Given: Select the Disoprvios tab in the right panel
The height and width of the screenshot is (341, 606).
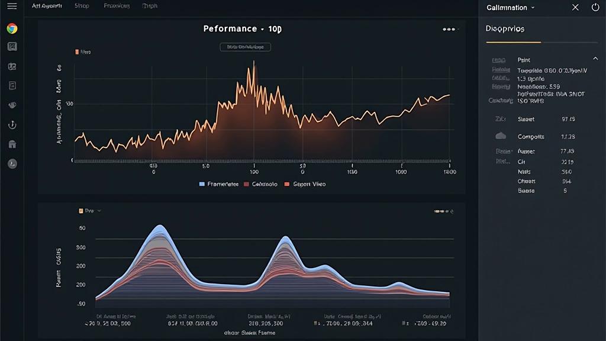Looking at the screenshot, I should pos(505,28).
